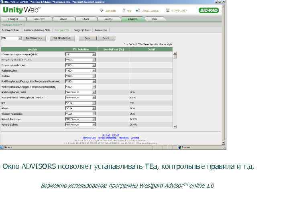Click table scrollbar up arrow
This screenshot has height=216, width=289.
click(175, 53)
